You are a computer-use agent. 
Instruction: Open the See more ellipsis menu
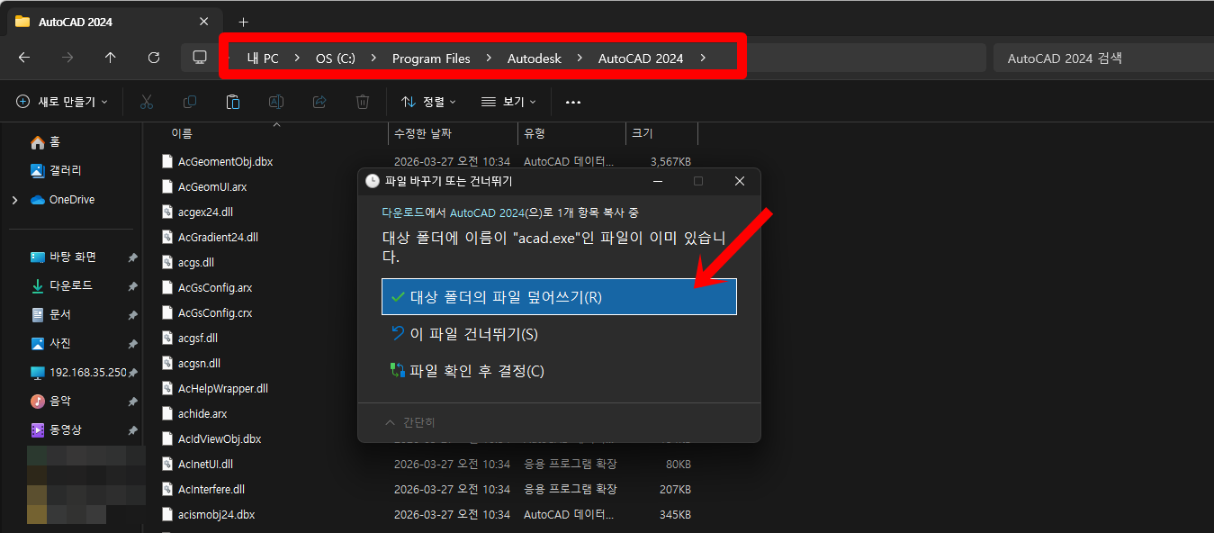point(573,102)
